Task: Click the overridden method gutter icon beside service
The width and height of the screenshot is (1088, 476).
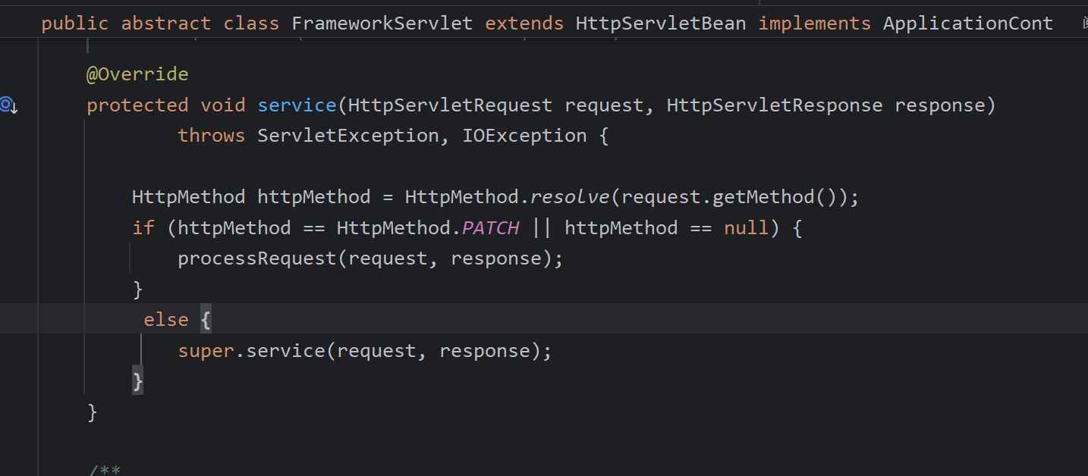Action: [x=9, y=105]
